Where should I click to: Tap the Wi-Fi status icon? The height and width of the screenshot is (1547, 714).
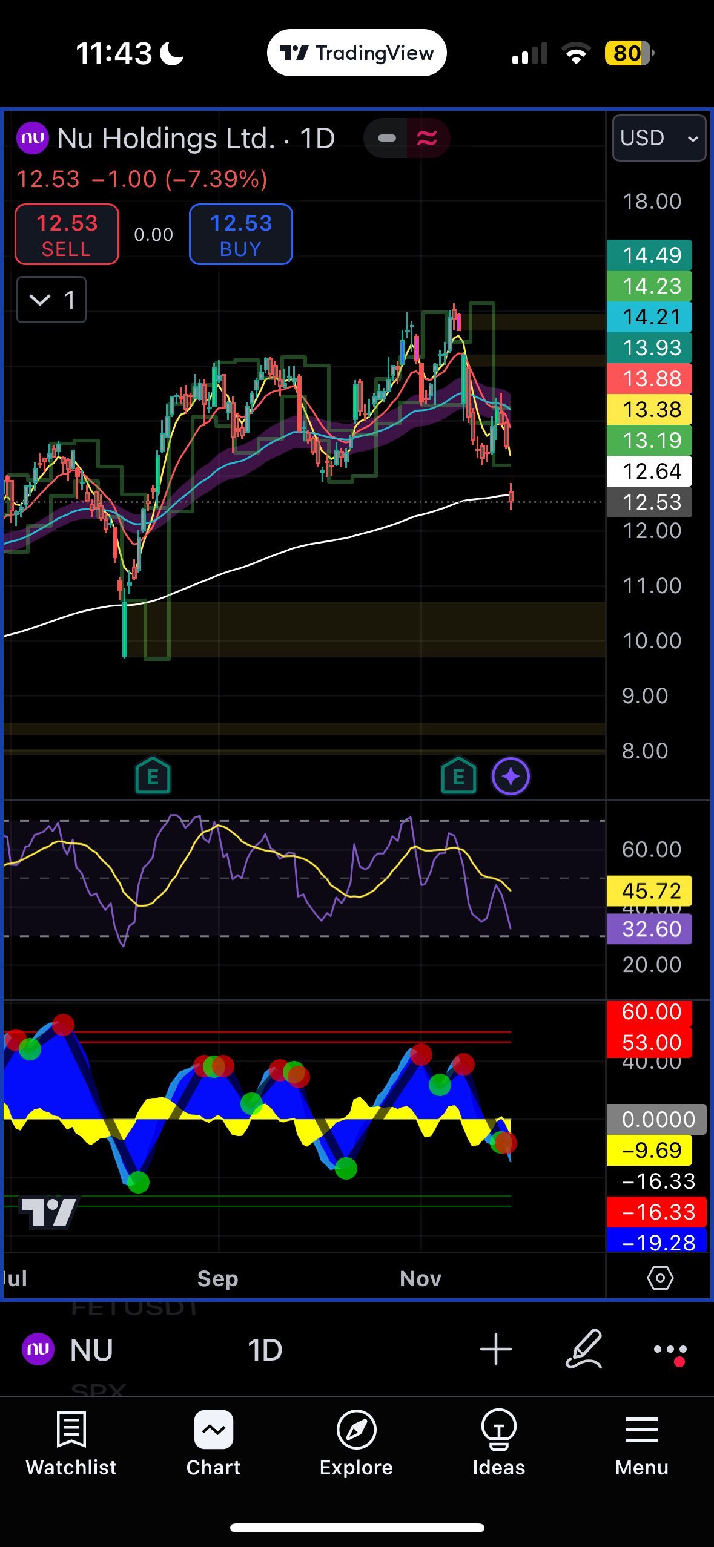[577, 53]
